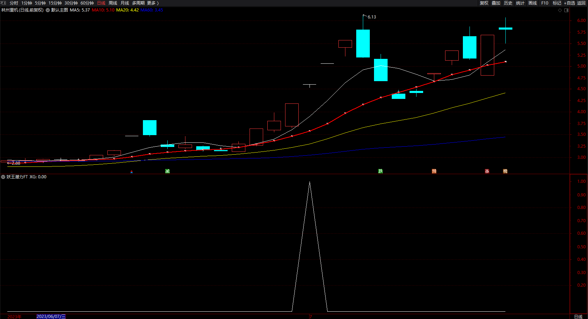Image resolution: width=588 pixels, height=319 pixels.
Task: Click the diamond icon above price axis
Action: pyautogui.click(x=560, y=10)
